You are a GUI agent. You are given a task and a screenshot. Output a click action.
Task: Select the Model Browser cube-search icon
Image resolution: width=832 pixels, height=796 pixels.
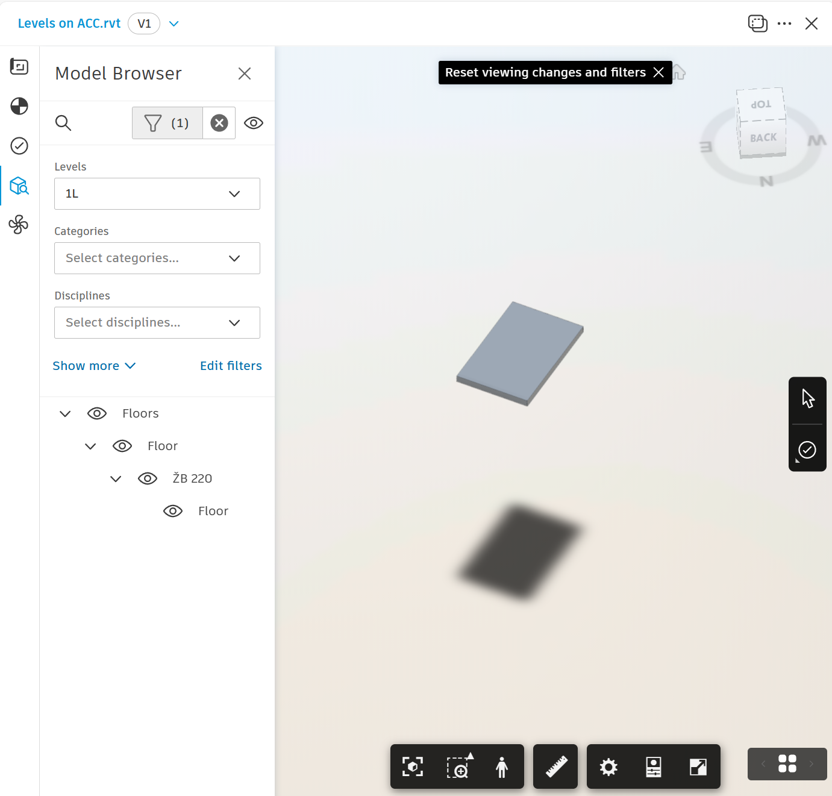[19, 186]
